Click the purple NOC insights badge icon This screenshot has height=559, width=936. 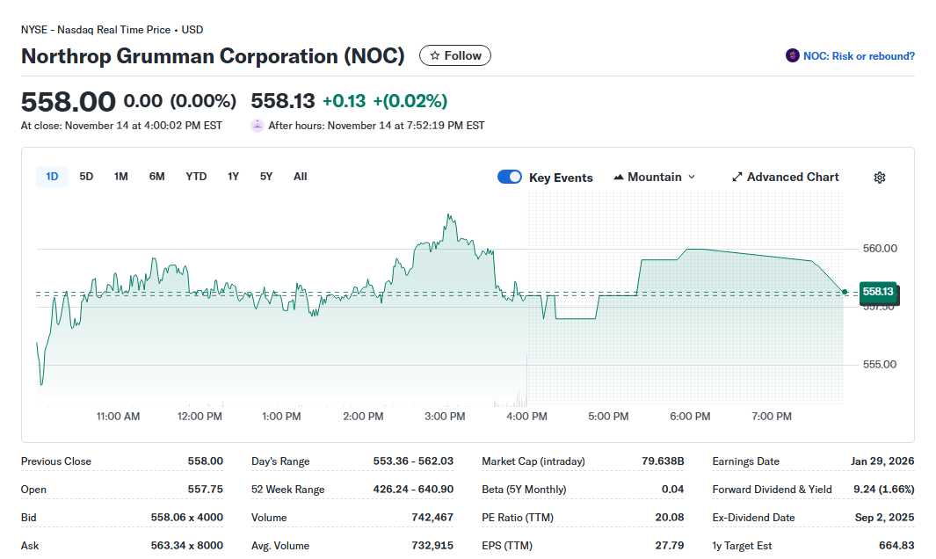click(792, 55)
